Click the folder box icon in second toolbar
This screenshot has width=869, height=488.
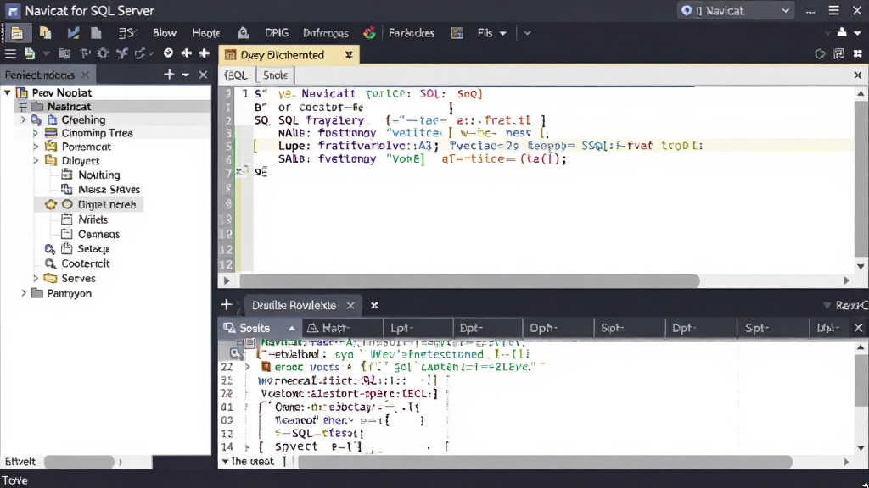pos(64,53)
